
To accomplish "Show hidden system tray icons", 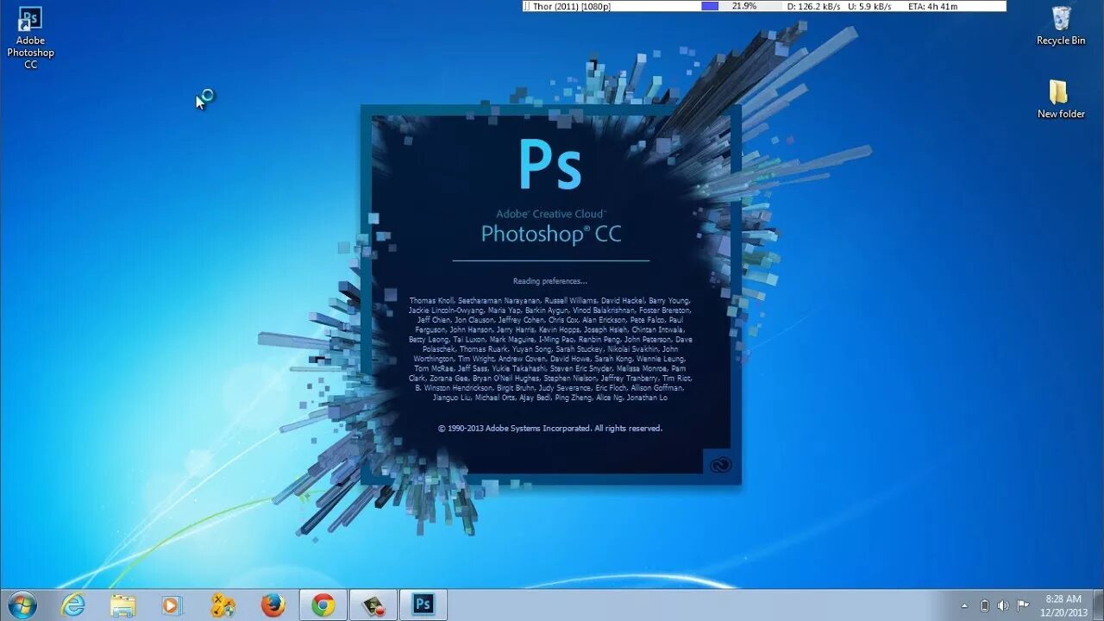I will pyautogui.click(x=965, y=605).
